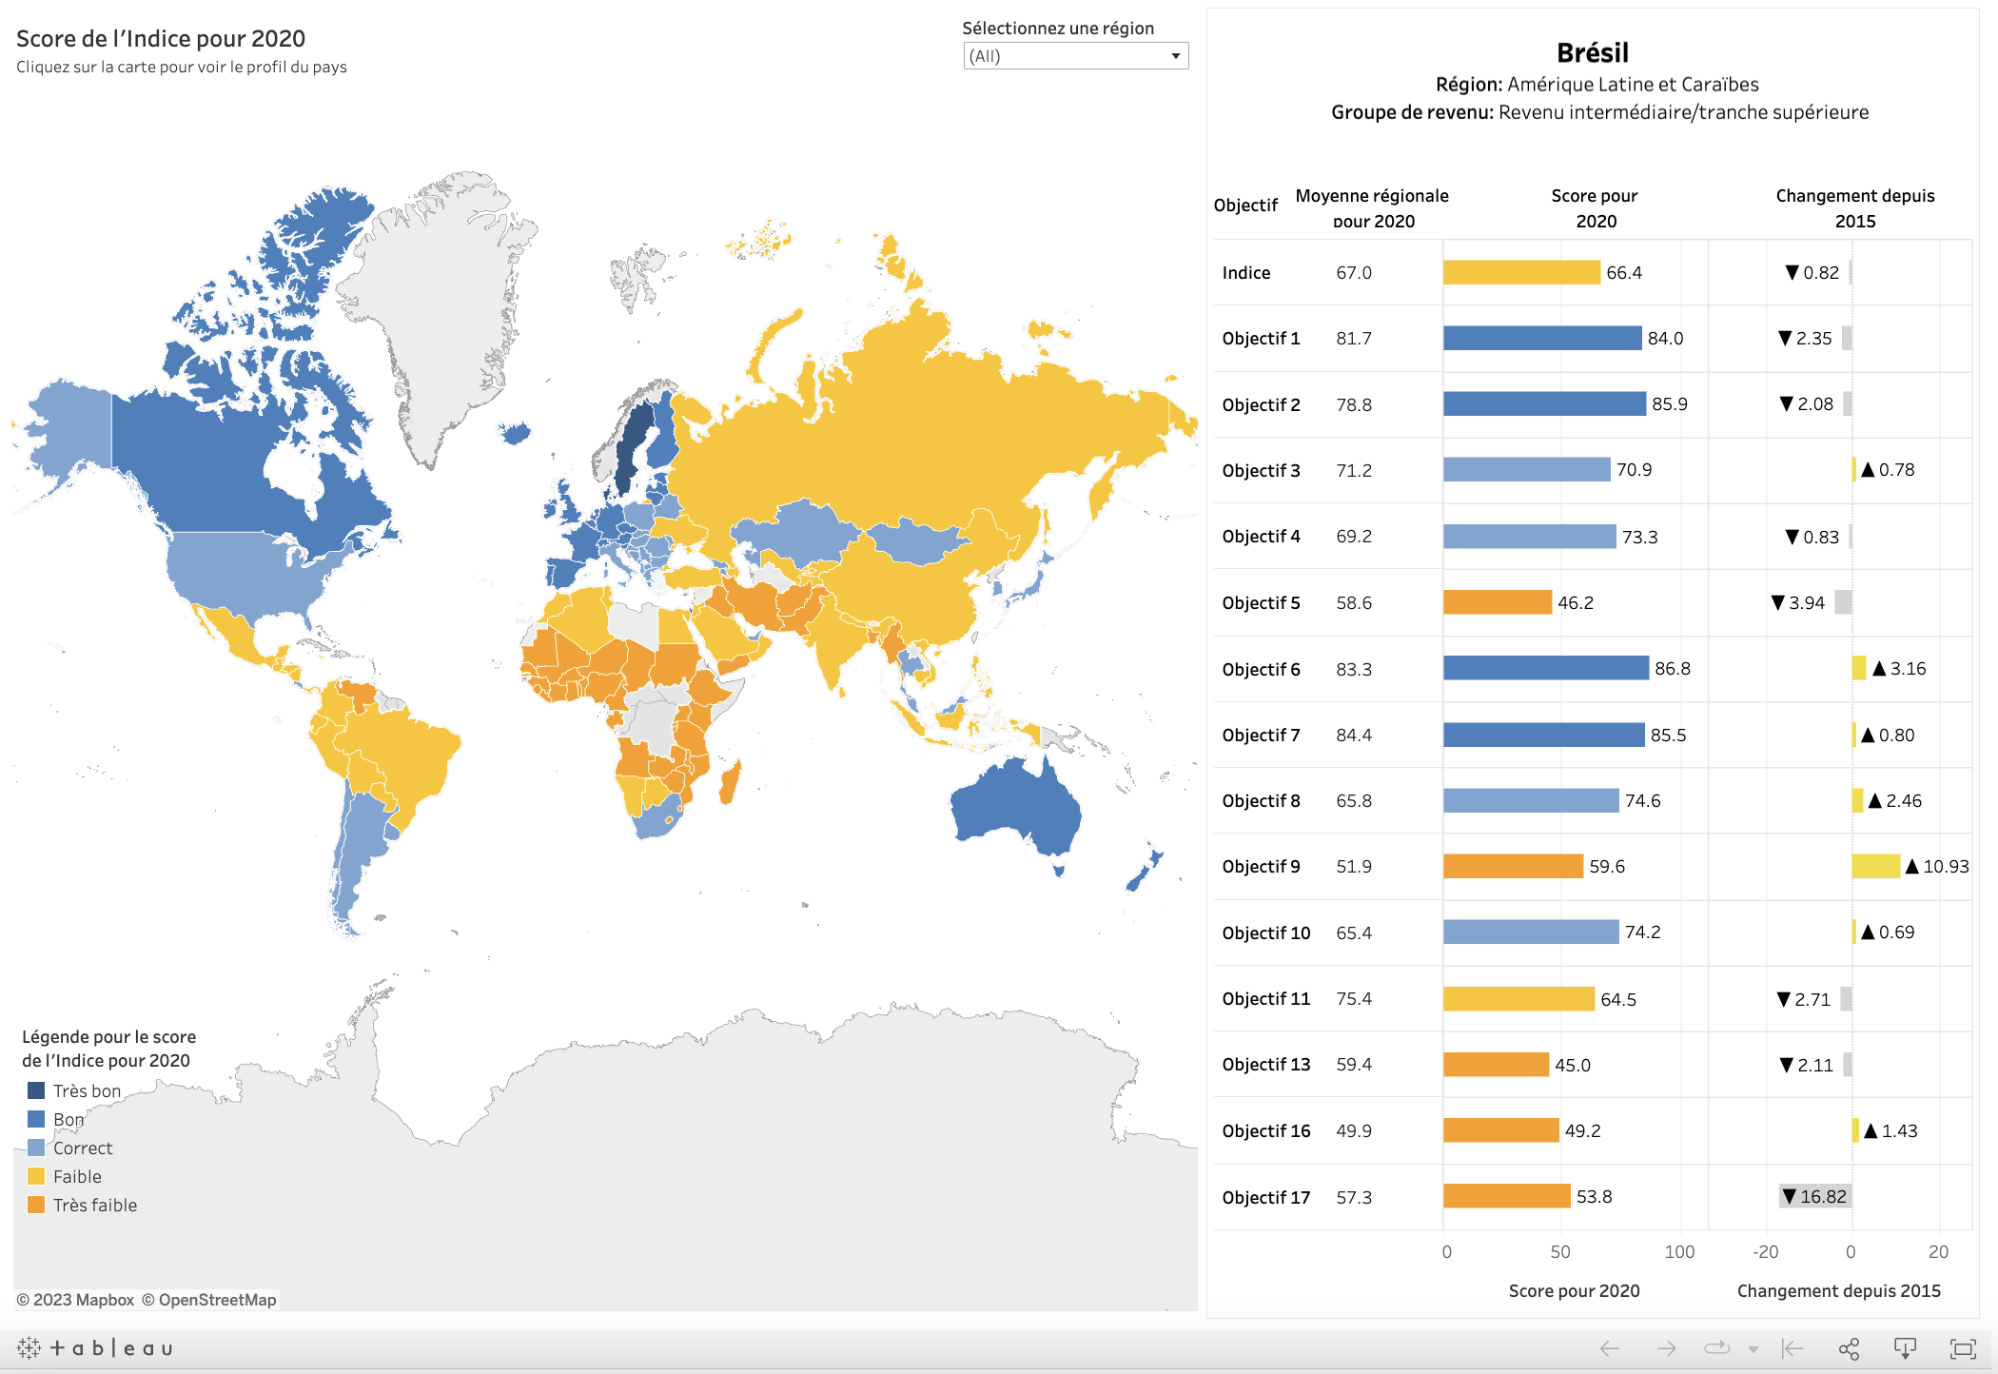Select the Objectif 17 change mark

(x=1814, y=1196)
